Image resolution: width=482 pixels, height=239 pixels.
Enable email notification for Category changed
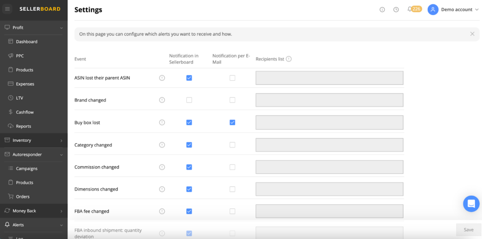233,145
